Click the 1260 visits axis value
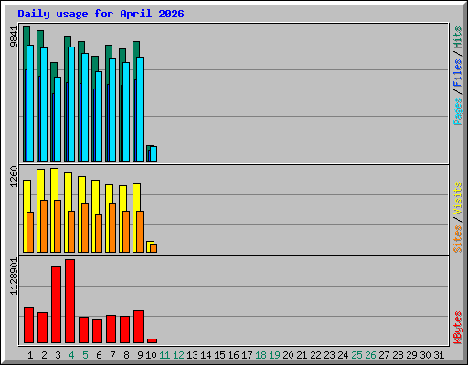The height and width of the screenshot is (365, 468). (x=14, y=177)
